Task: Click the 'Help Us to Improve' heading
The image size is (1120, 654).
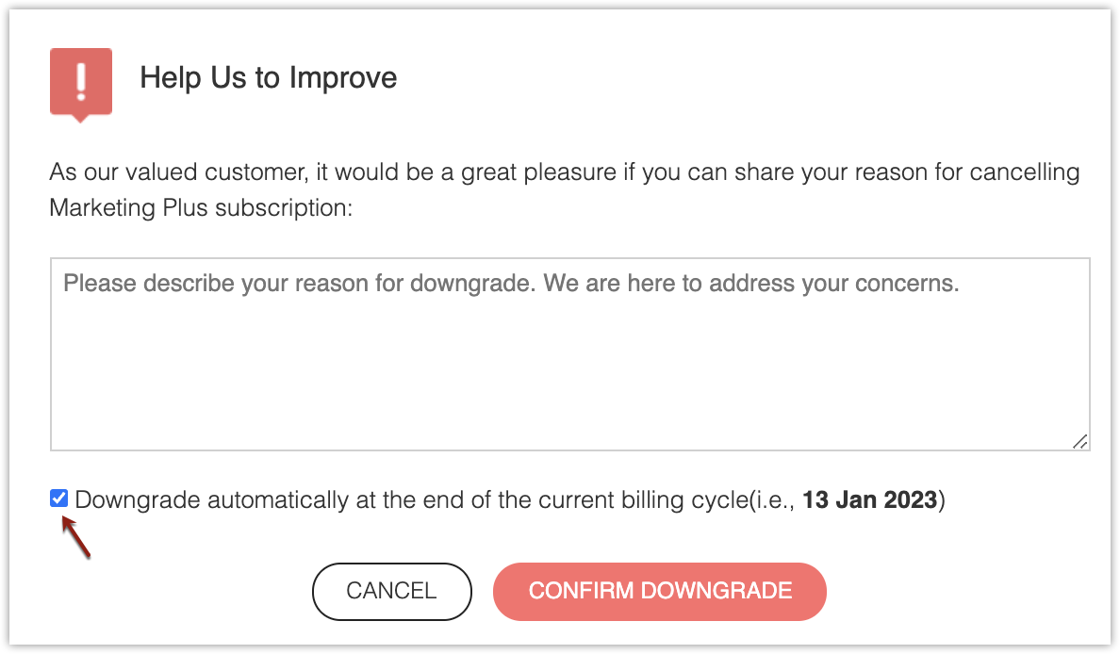Action: tap(268, 77)
